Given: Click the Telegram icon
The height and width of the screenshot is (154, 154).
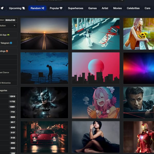Looking at the screenshot, I should 11,43.
